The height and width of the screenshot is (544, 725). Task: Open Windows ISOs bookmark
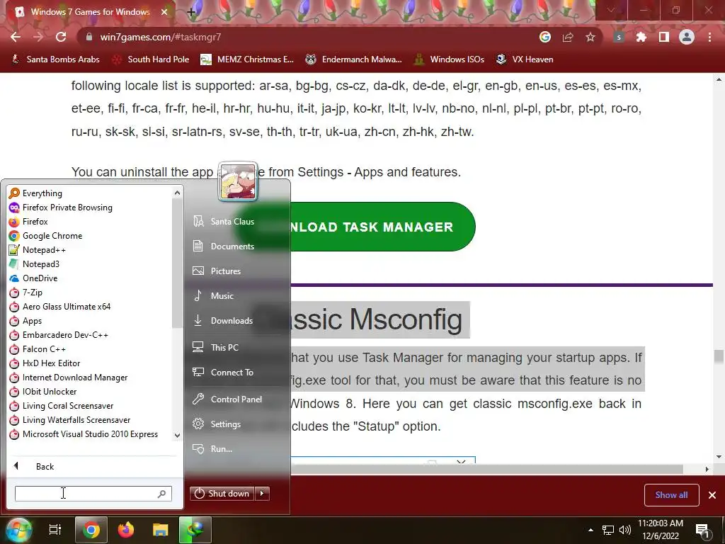(449, 59)
